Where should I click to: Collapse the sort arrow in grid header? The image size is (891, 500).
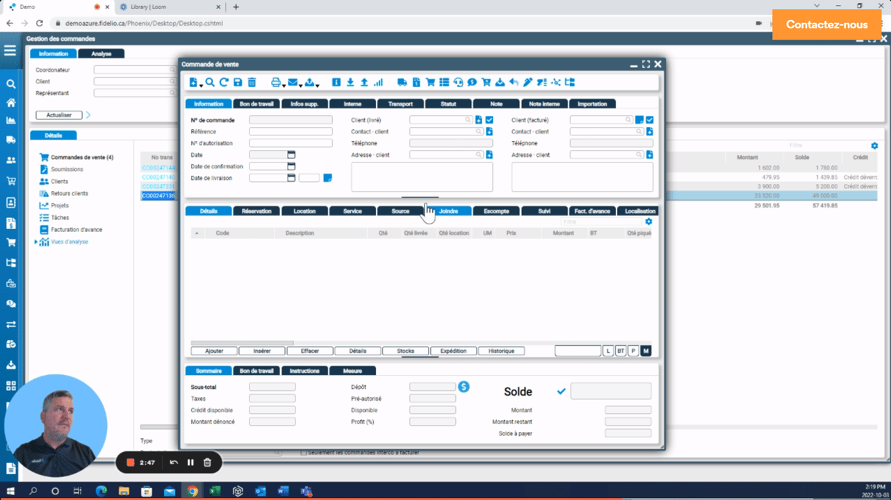tap(197, 233)
